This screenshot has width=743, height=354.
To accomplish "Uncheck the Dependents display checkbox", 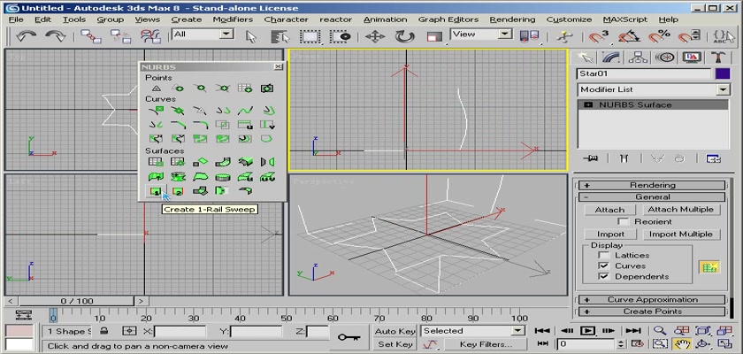I will click(x=603, y=276).
